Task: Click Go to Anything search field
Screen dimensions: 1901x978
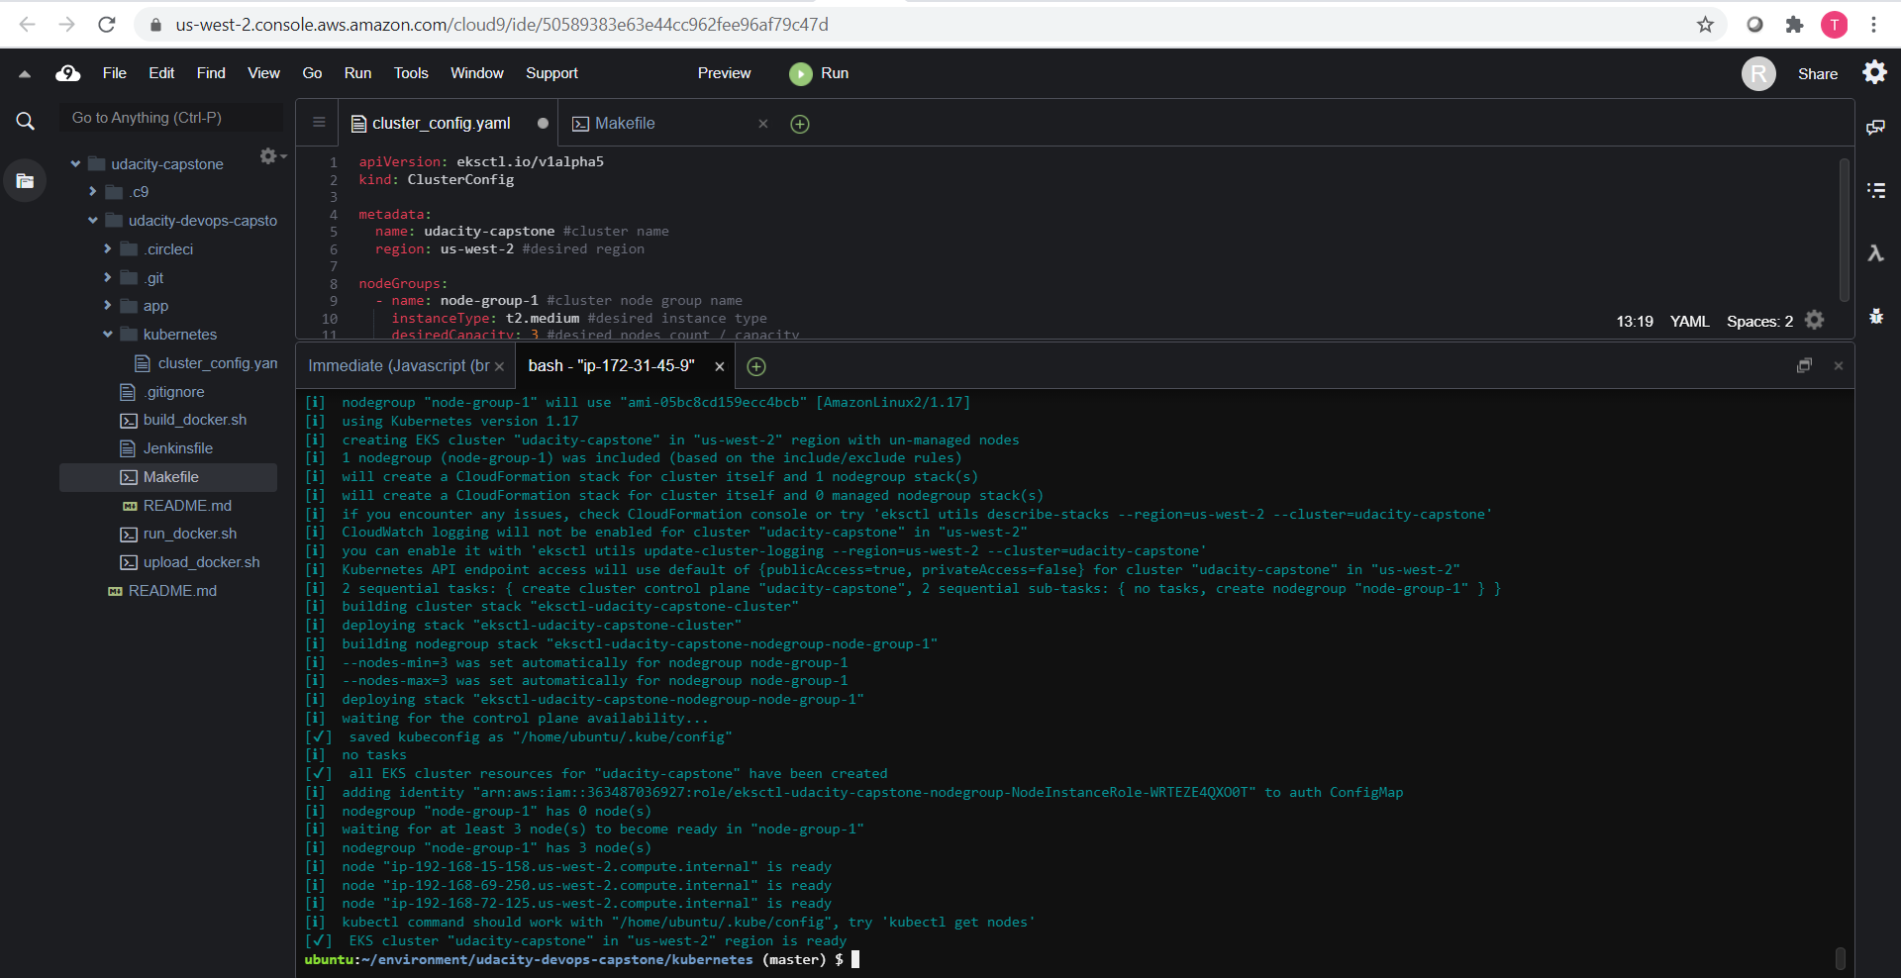Action: coord(171,118)
